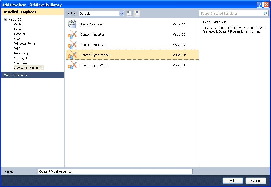Select the Visual C# category

tap(15, 20)
